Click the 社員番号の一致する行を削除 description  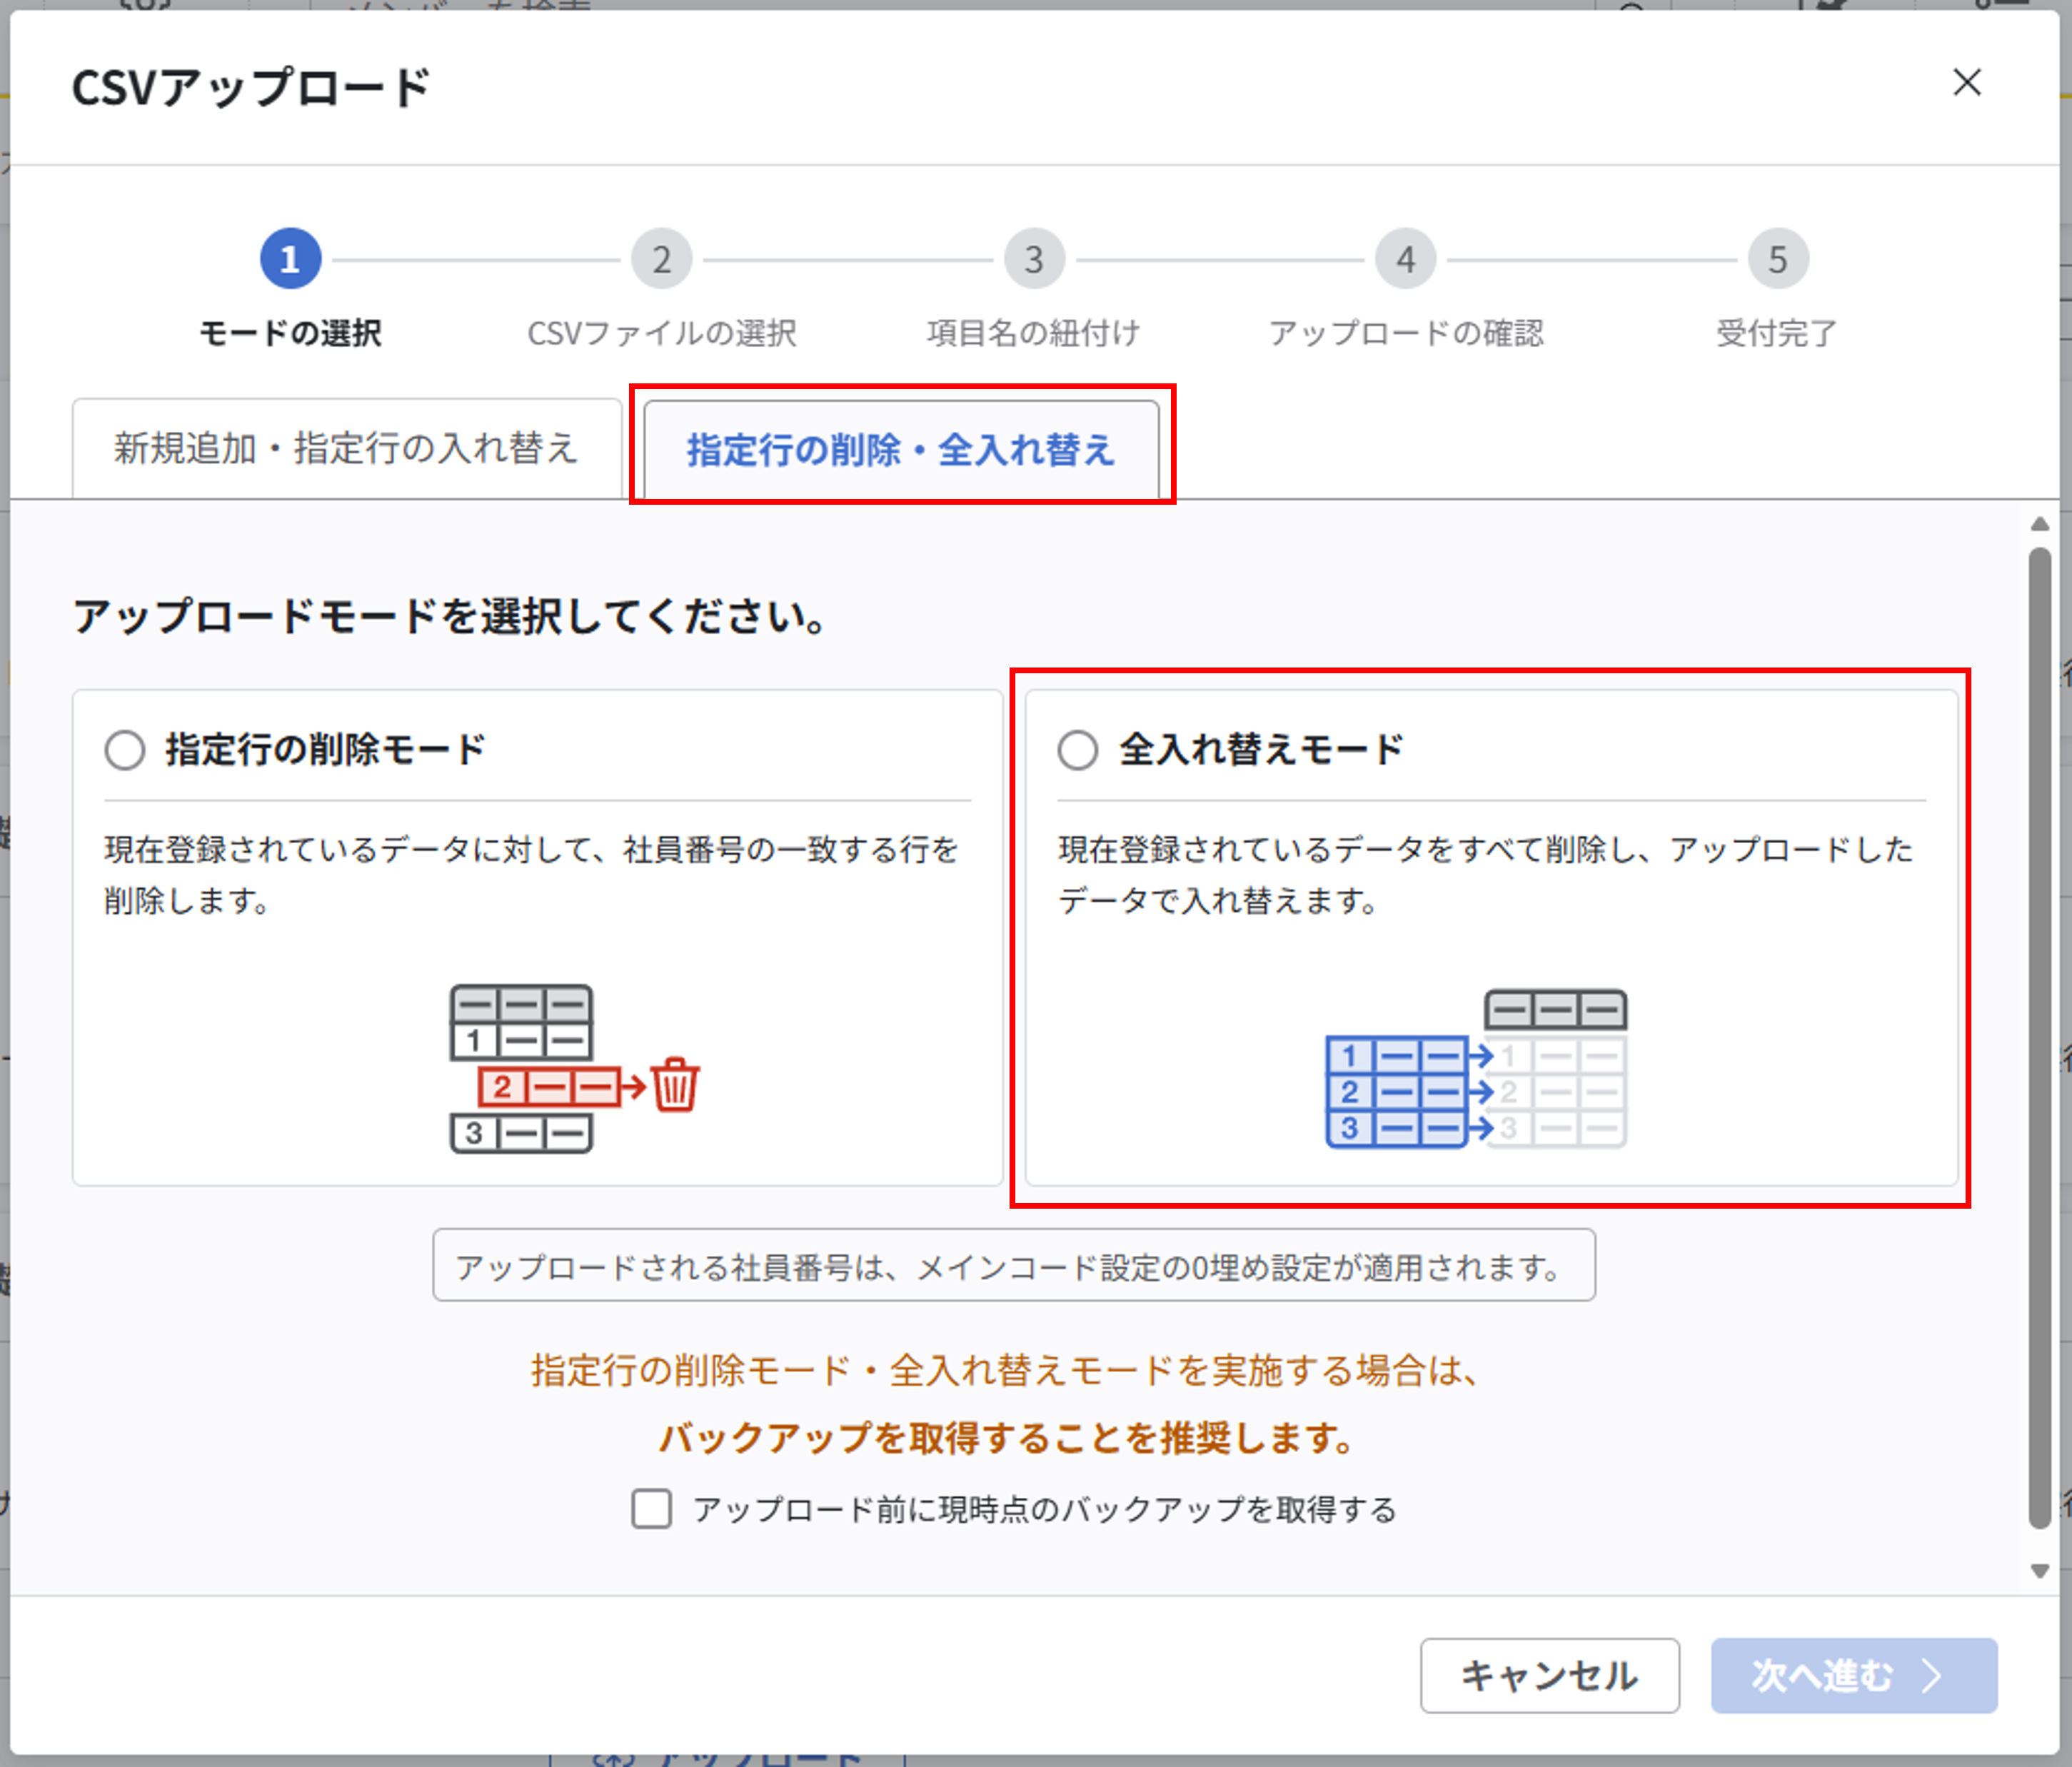point(532,874)
